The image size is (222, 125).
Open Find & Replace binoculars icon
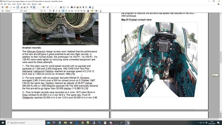coord(72,7)
